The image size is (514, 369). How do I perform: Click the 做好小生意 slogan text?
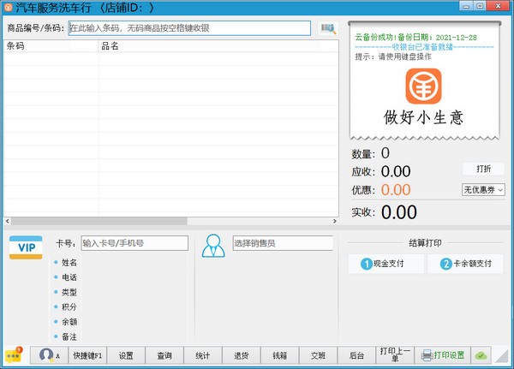[423, 117]
